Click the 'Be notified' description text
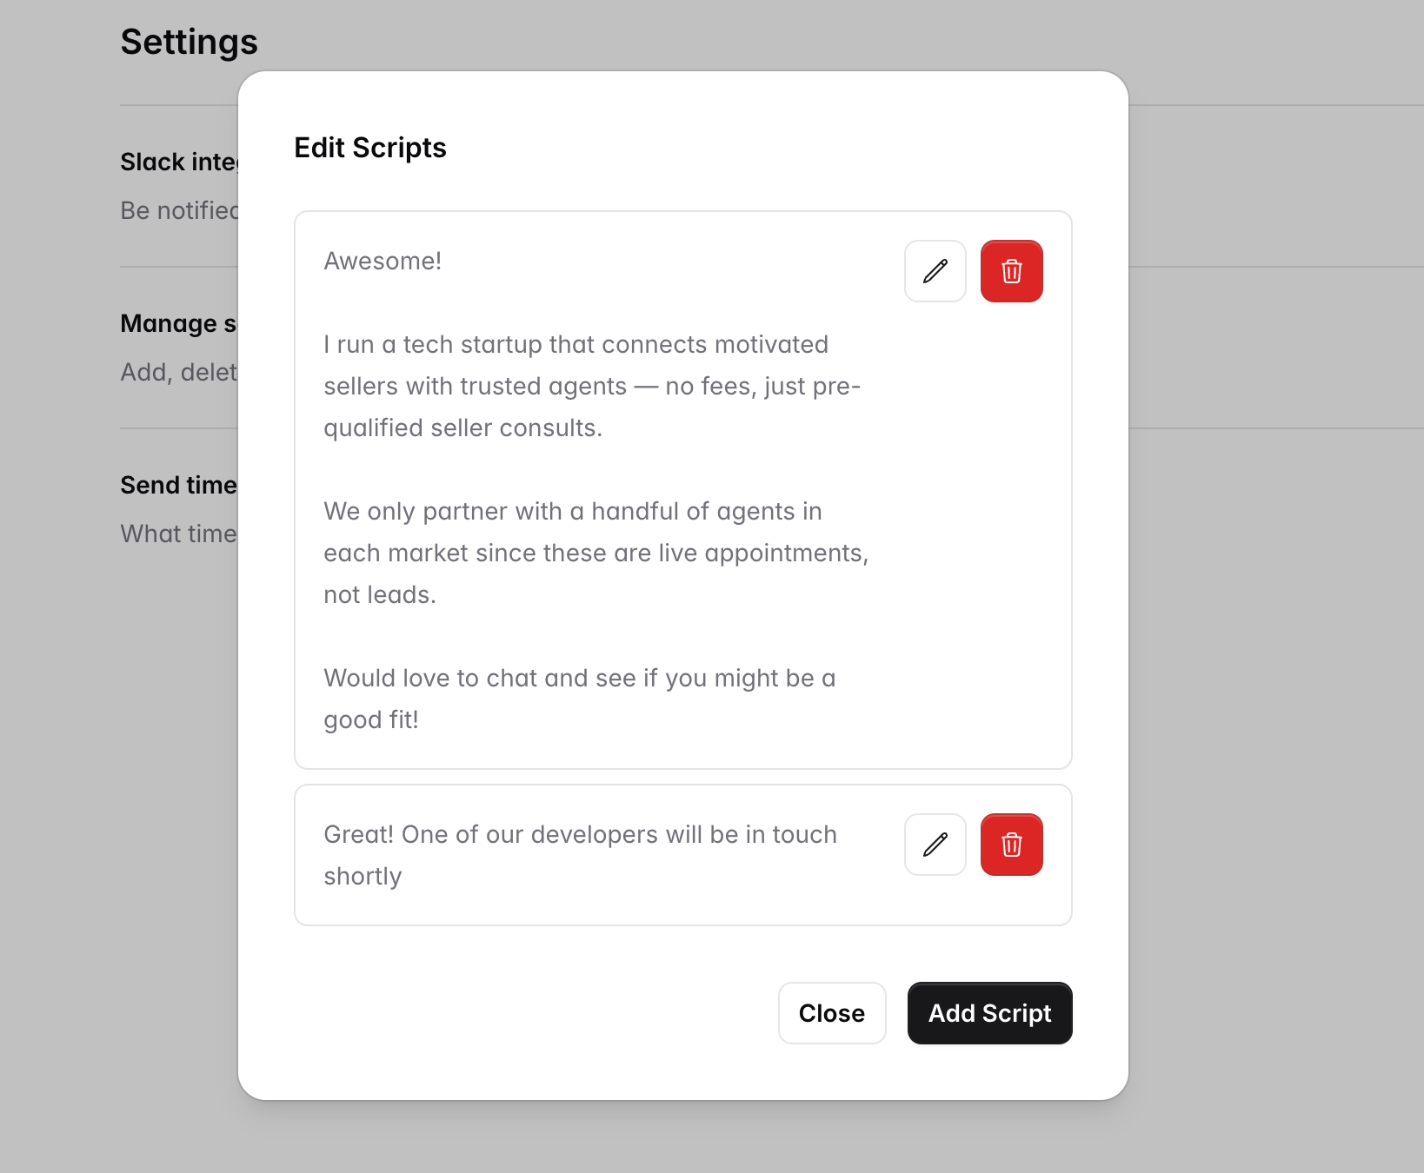The image size is (1424, 1173). [179, 210]
